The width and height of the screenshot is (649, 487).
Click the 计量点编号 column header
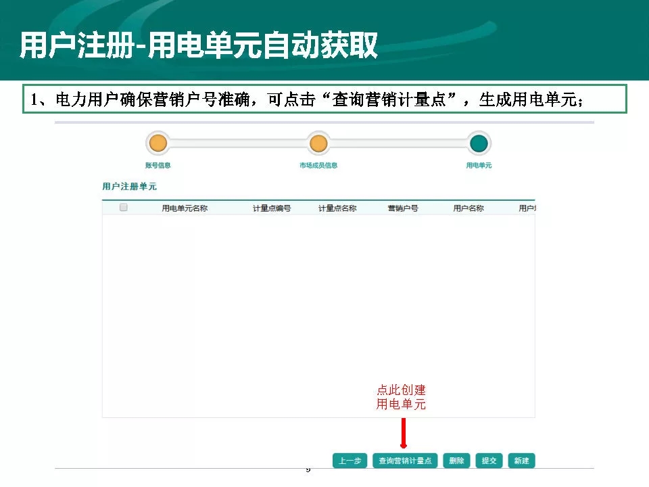[272, 208]
